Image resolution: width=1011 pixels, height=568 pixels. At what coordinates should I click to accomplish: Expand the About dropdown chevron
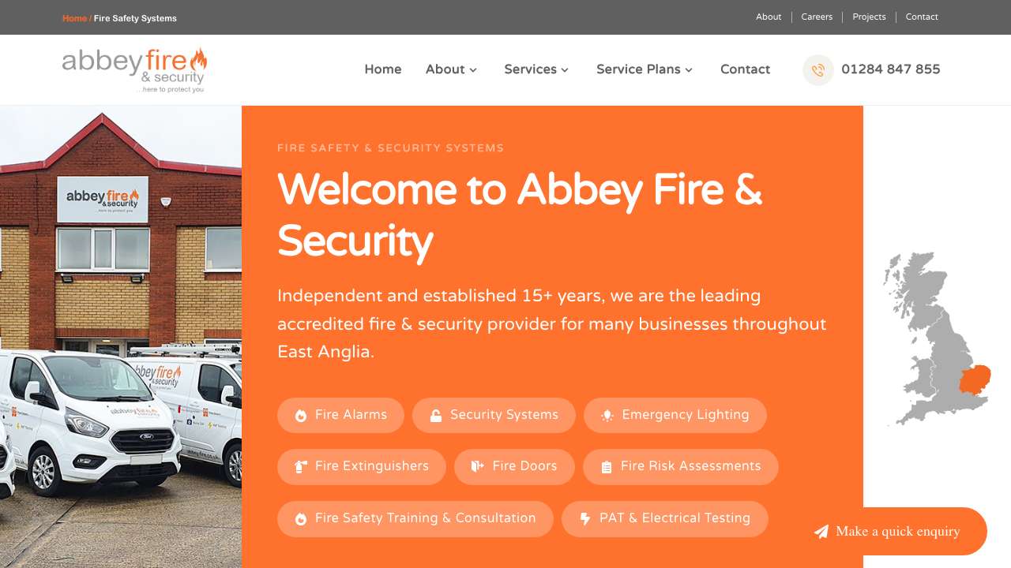click(x=473, y=70)
